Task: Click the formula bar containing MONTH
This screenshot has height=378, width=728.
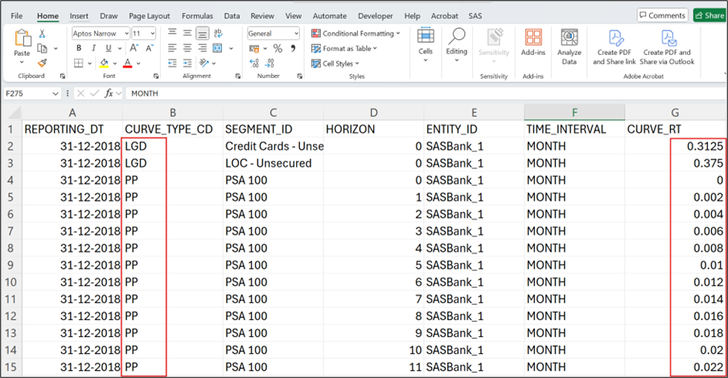Action: click(x=425, y=93)
